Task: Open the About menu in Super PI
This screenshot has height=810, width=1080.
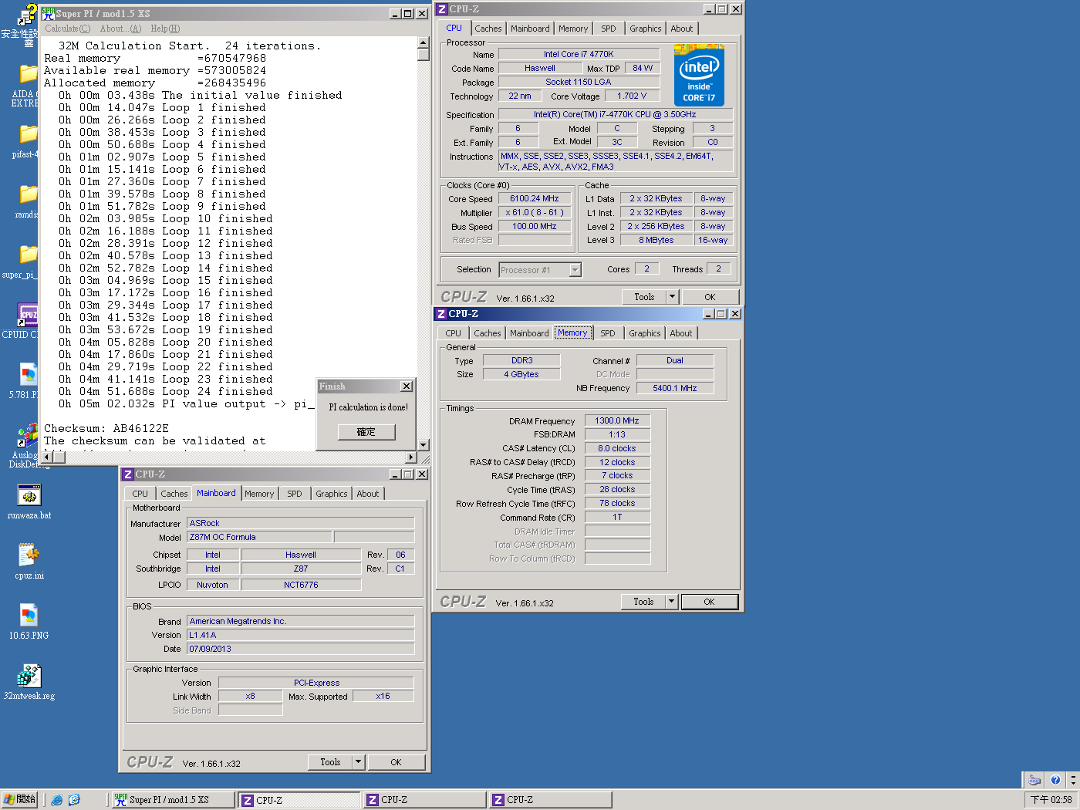Action: pyautogui.click(x=120, y=29)
